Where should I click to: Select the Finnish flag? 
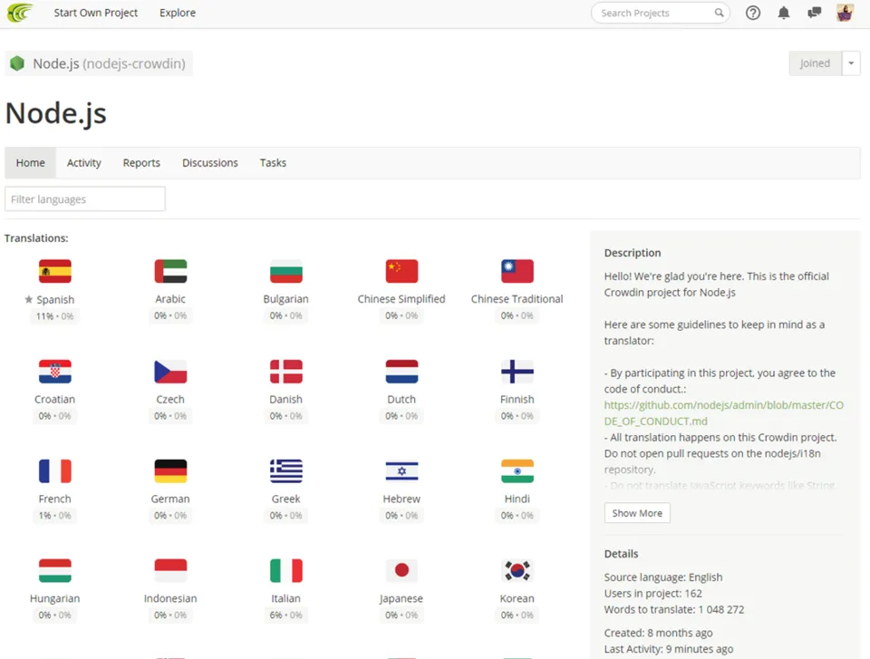[x=517, y=372]
